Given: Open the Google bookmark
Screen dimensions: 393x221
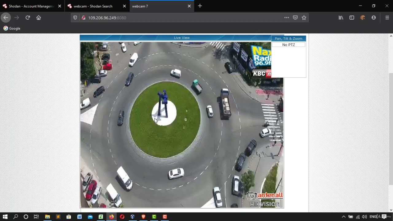Looking at the screenshot, I should point(12,28).
